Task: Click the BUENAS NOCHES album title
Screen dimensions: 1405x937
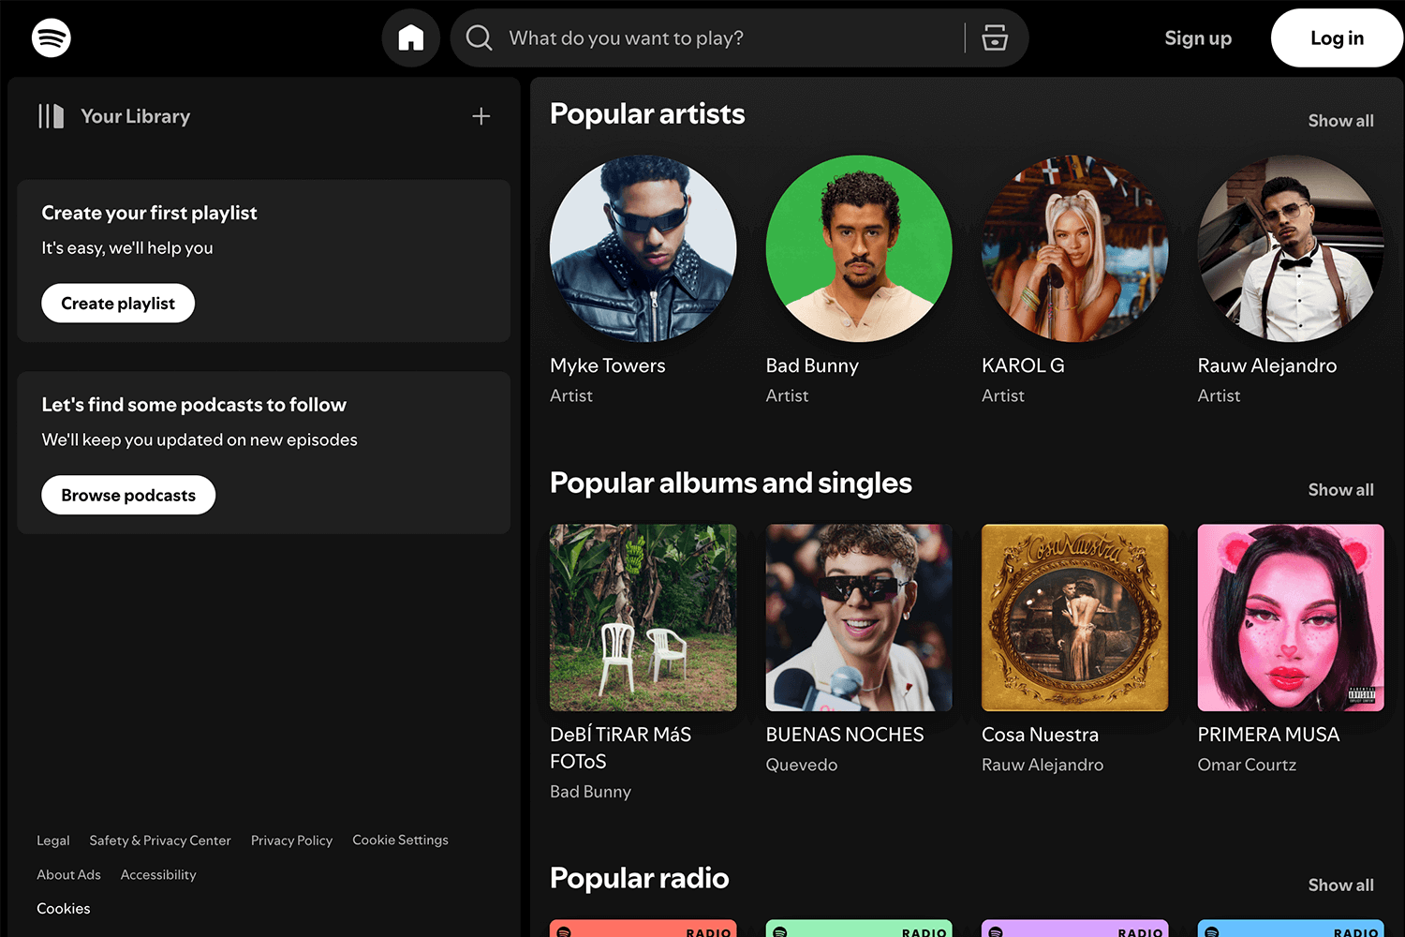Action: (x=845, y=735)
